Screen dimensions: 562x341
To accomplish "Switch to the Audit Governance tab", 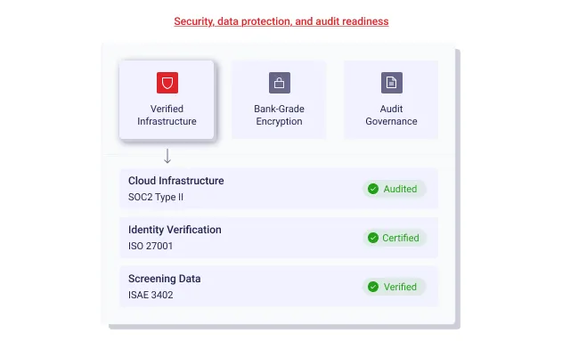I will coord(391,100).
